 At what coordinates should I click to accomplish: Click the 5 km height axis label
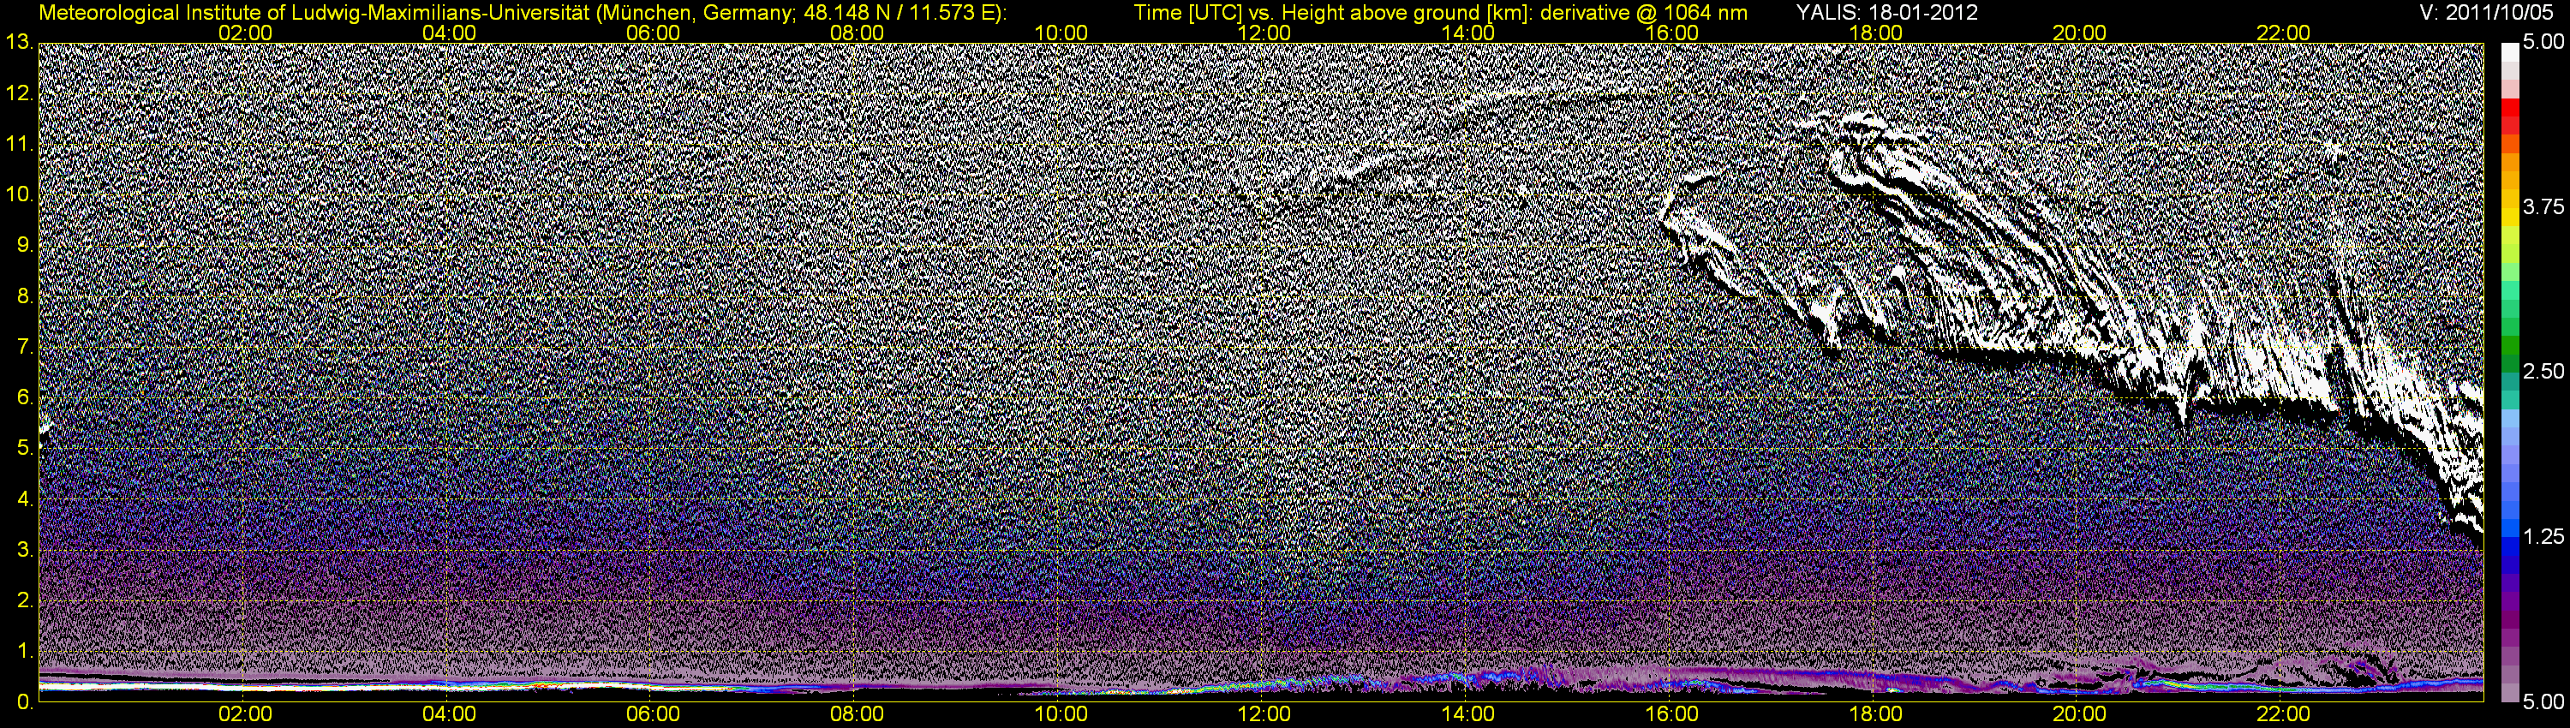[x=26, y=449]
